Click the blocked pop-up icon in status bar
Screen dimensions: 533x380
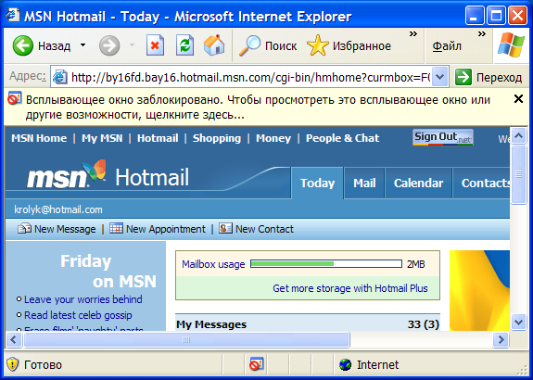coord(256,364)
